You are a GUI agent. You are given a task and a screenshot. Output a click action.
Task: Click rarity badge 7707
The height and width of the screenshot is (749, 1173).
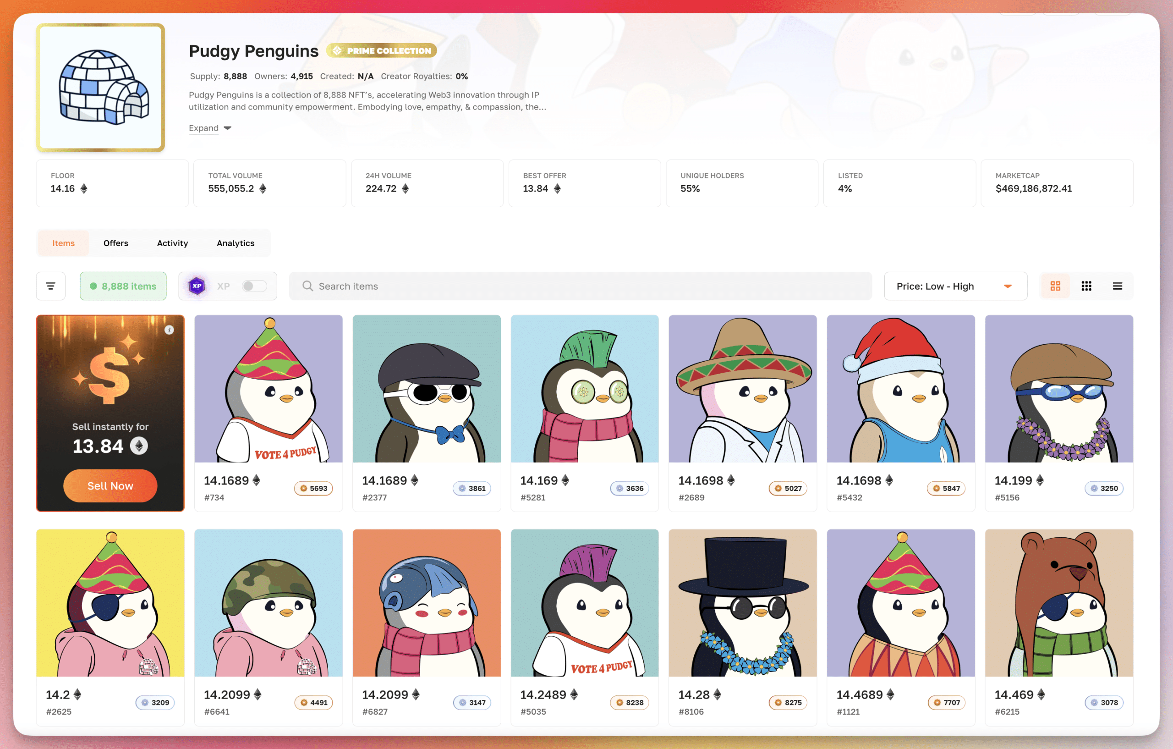(x=947, y=703)
